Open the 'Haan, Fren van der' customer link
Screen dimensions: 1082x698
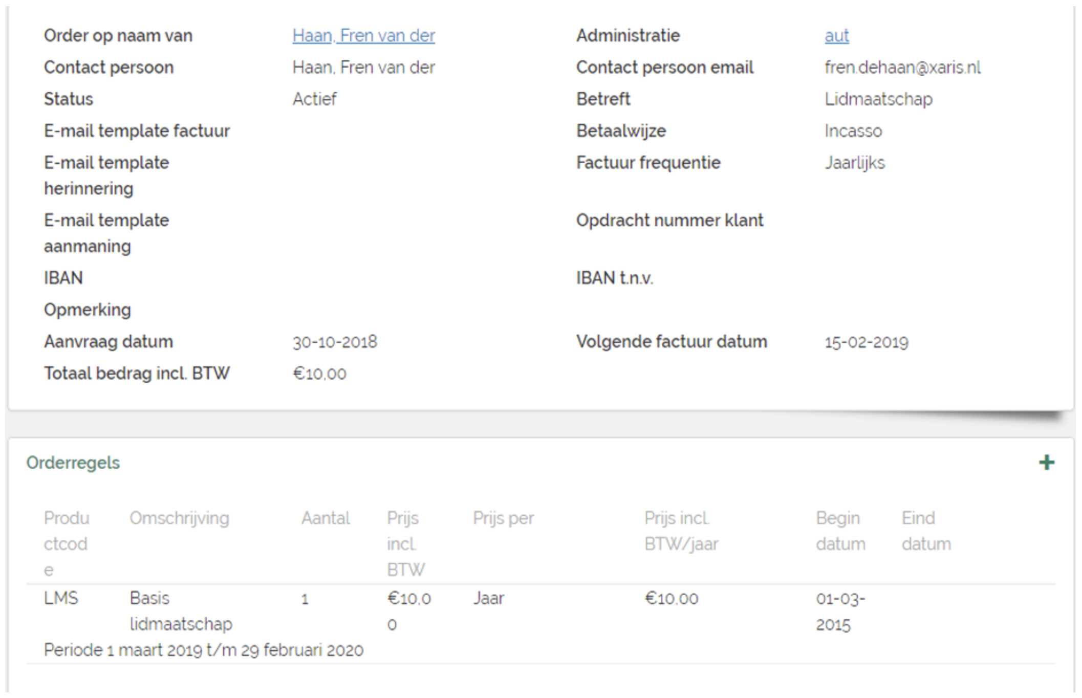pyautogui.click(x=363, y=35)
